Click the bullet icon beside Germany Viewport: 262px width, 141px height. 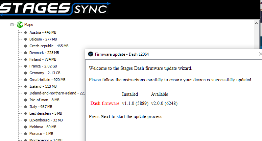25,73
